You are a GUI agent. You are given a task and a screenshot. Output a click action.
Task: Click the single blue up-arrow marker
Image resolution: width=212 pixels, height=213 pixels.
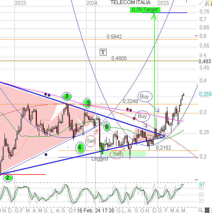pos(46,155)
